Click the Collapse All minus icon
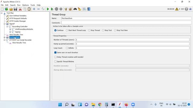193x108 pixels. 38,9
